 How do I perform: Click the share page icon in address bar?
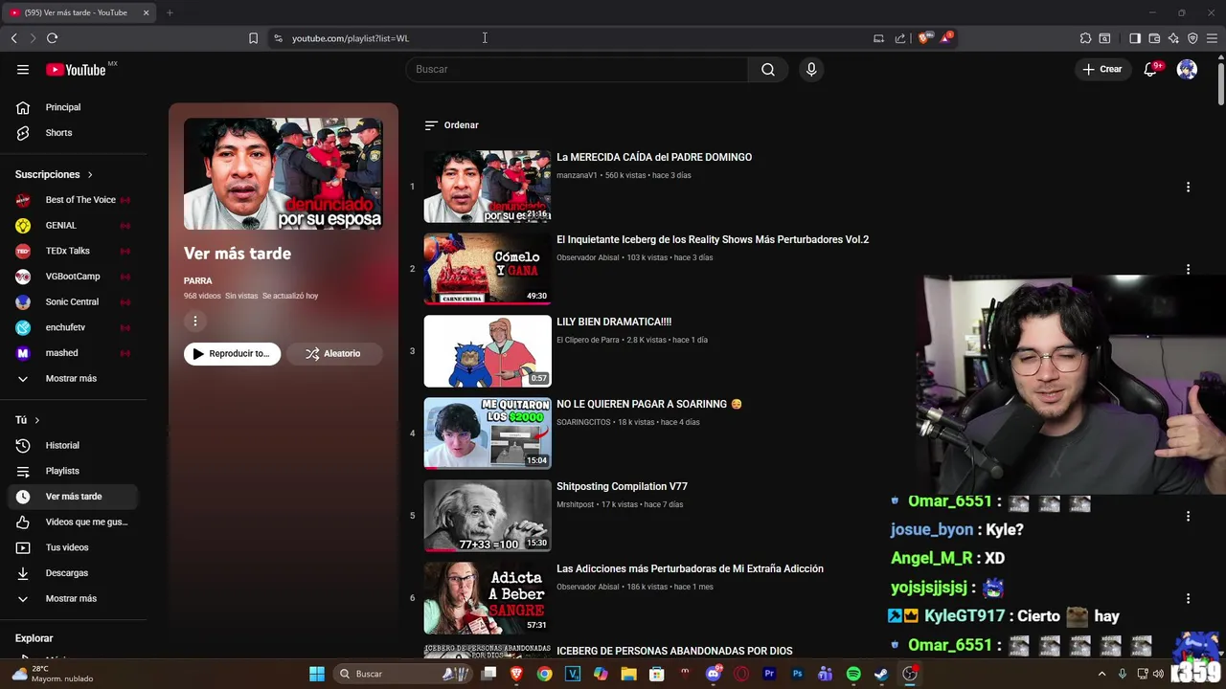click(x=900, y=38)
